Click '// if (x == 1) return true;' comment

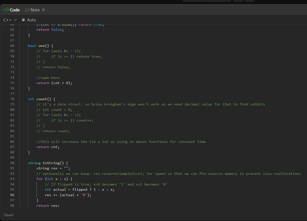tap(69, 56)
